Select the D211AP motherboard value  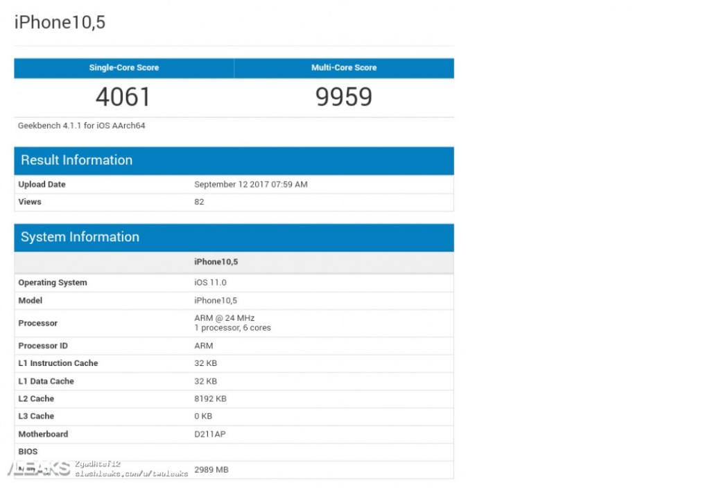click(x=210, y=434)
